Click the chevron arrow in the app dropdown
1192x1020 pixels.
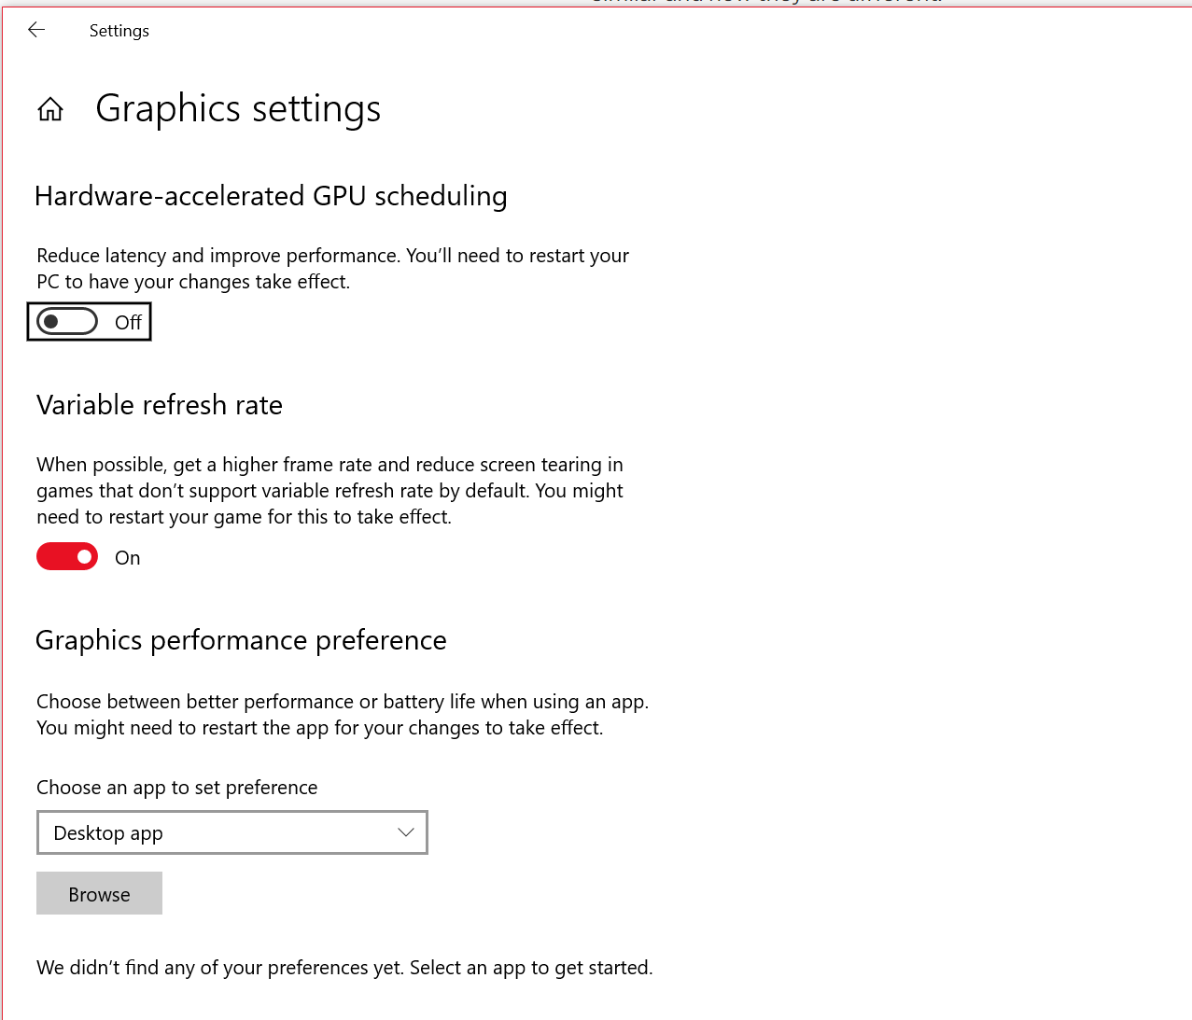[405, 832]
